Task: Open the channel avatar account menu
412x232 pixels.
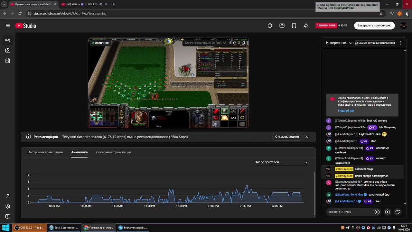Action: (x=403, y=26)
